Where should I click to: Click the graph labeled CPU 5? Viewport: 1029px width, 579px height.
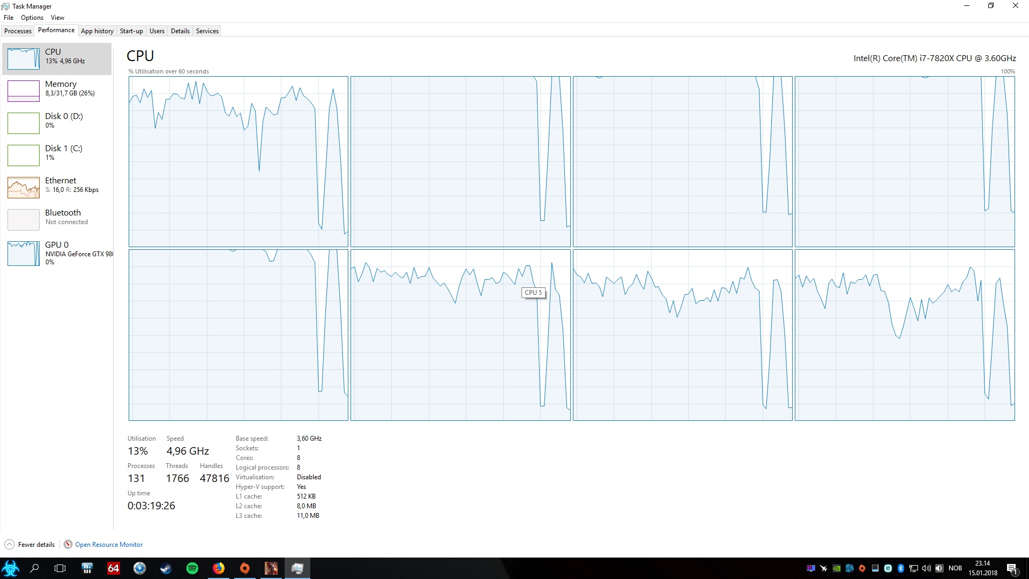click(x=460, y=335)
